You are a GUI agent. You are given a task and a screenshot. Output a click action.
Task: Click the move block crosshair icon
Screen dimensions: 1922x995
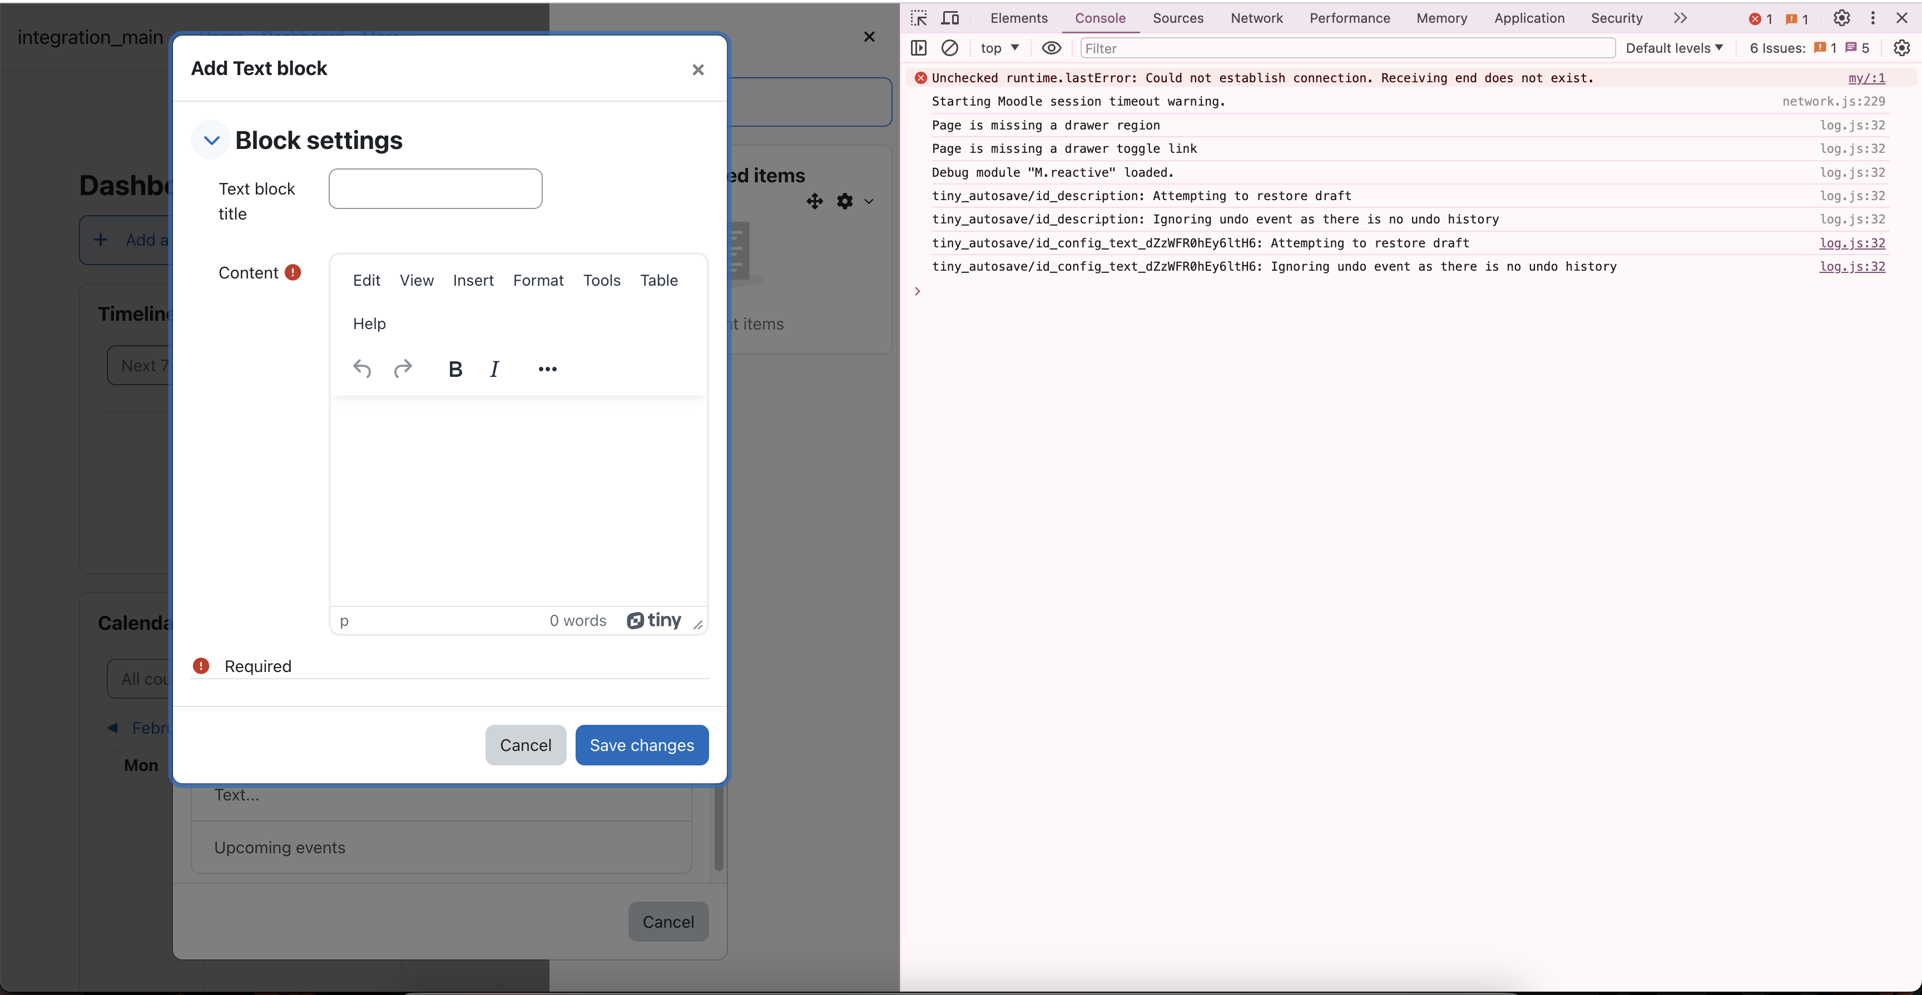(815, 201)
